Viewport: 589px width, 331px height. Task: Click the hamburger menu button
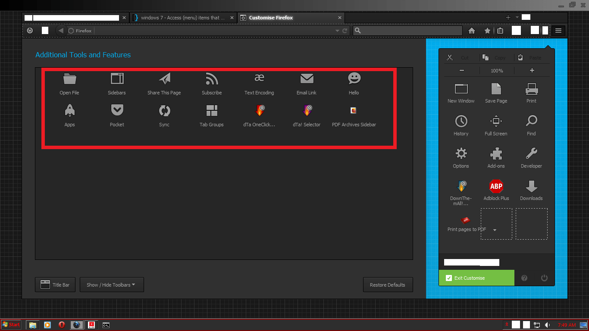pyautogui.click(x=558, y=30)
